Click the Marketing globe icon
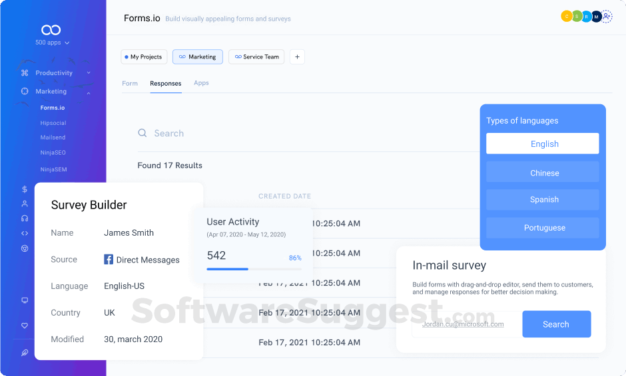The height and width of the screenshot is (376, 626). coord(25,91)
